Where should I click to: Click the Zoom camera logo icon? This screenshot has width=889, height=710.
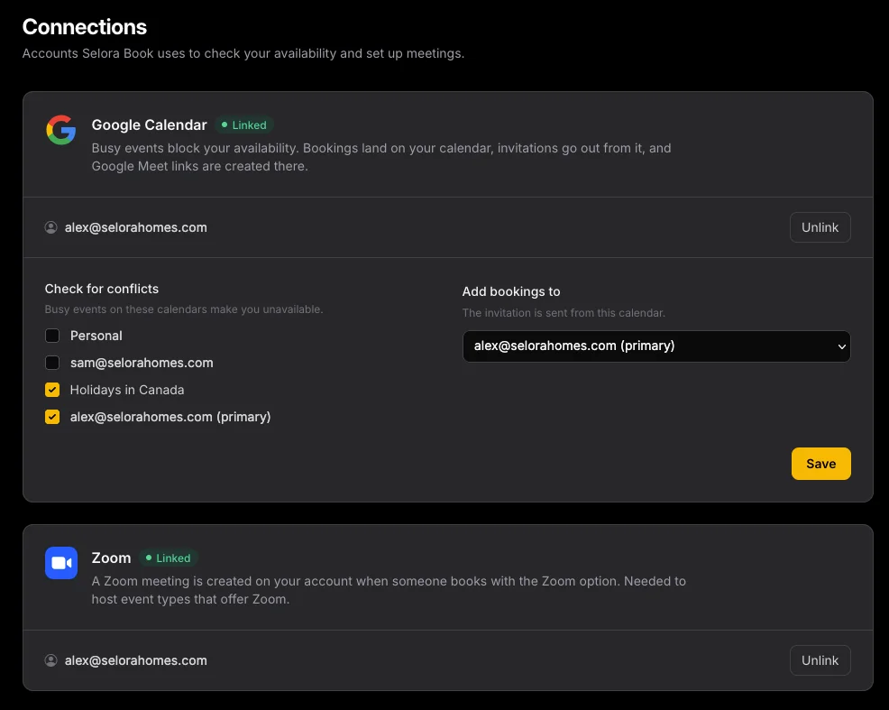click(x=61, y=563)
